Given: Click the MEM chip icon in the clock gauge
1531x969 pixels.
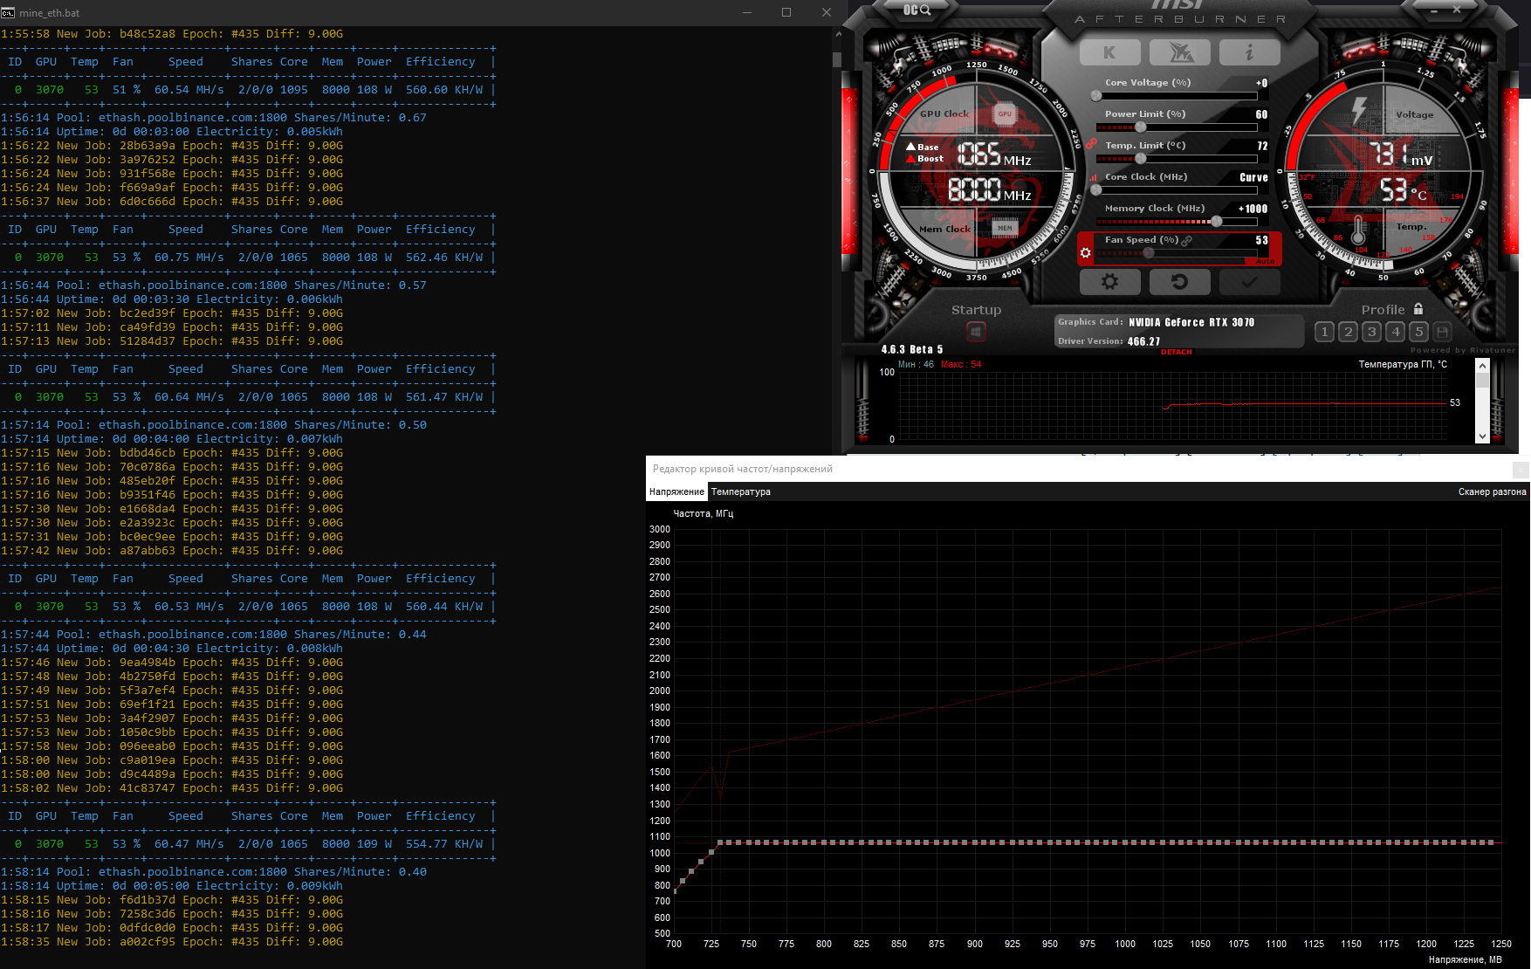Looking at the screenshot, I should pyautogui.click(x=1005, y=229).
